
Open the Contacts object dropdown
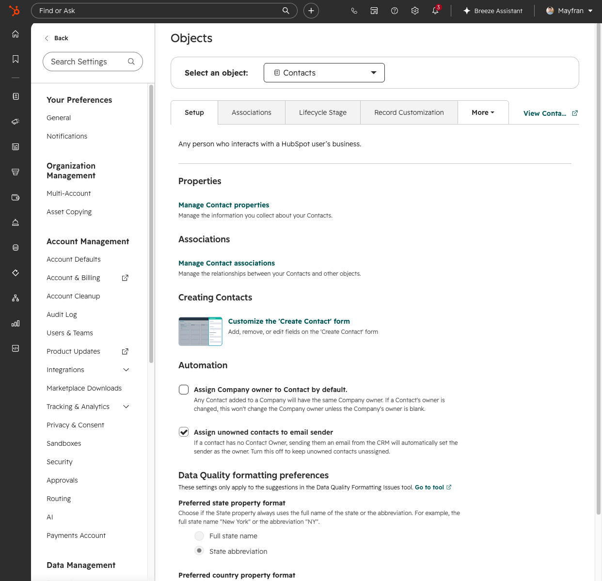pos(324,73)
